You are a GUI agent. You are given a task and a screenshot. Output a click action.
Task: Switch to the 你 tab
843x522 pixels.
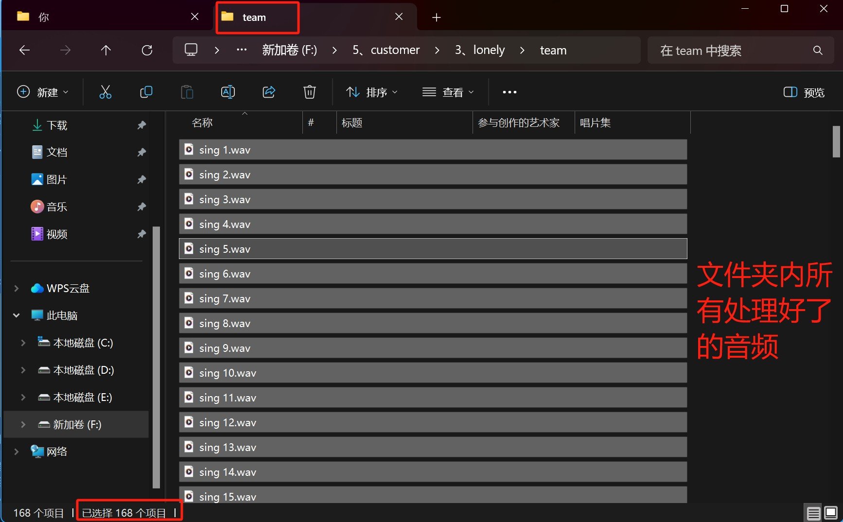pyautogui.click(x=97, y=17)
